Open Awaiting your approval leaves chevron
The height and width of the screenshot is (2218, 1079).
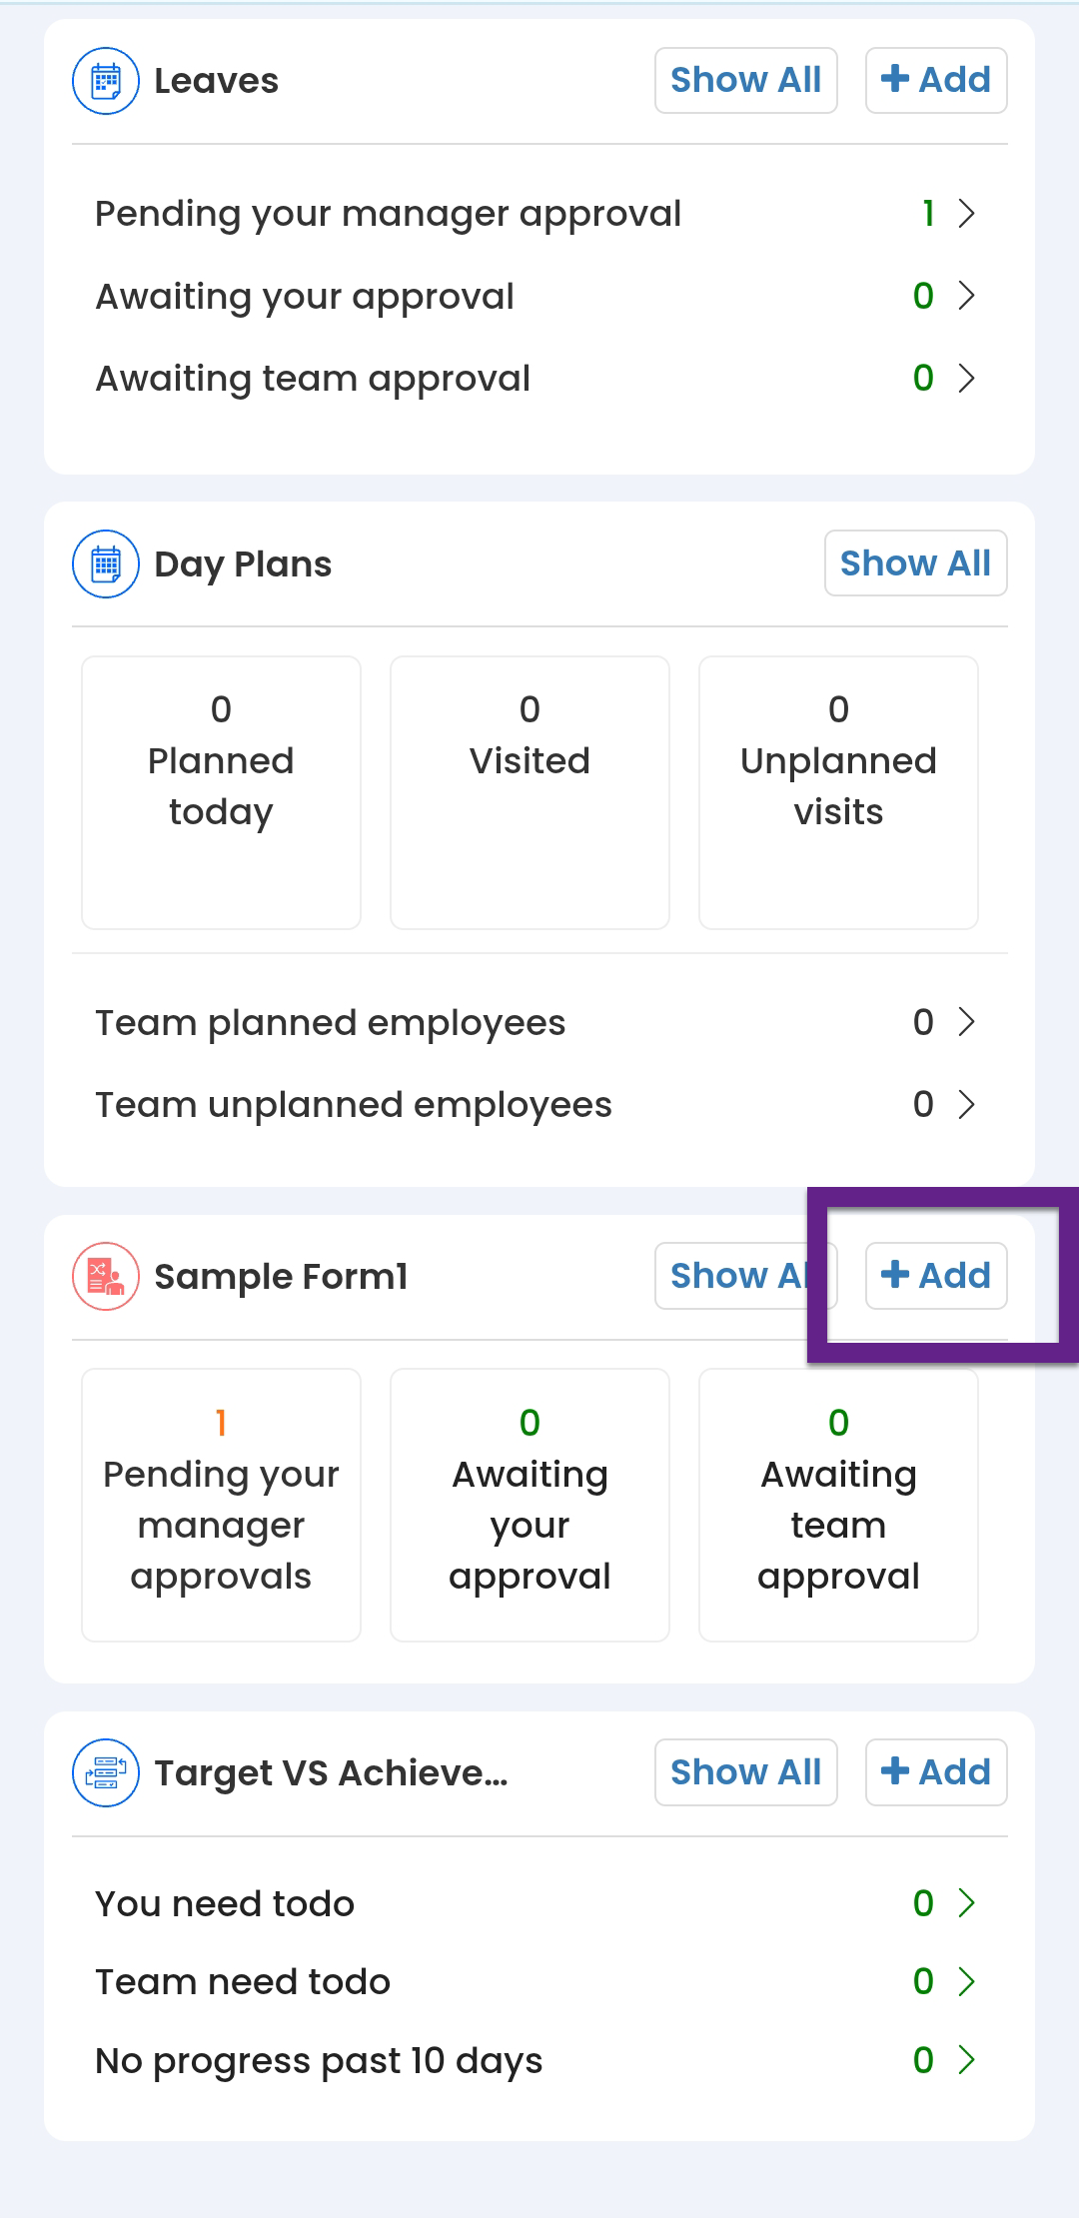(966, 296)
